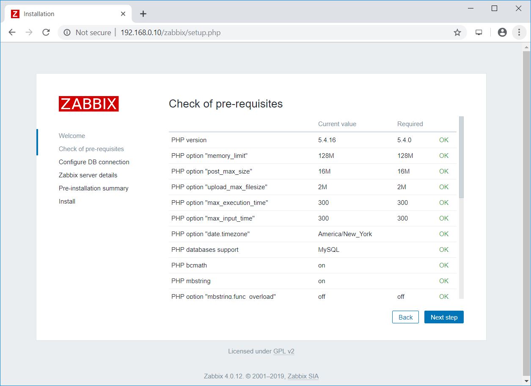Click the browser back arrow

tap(12, 33)
